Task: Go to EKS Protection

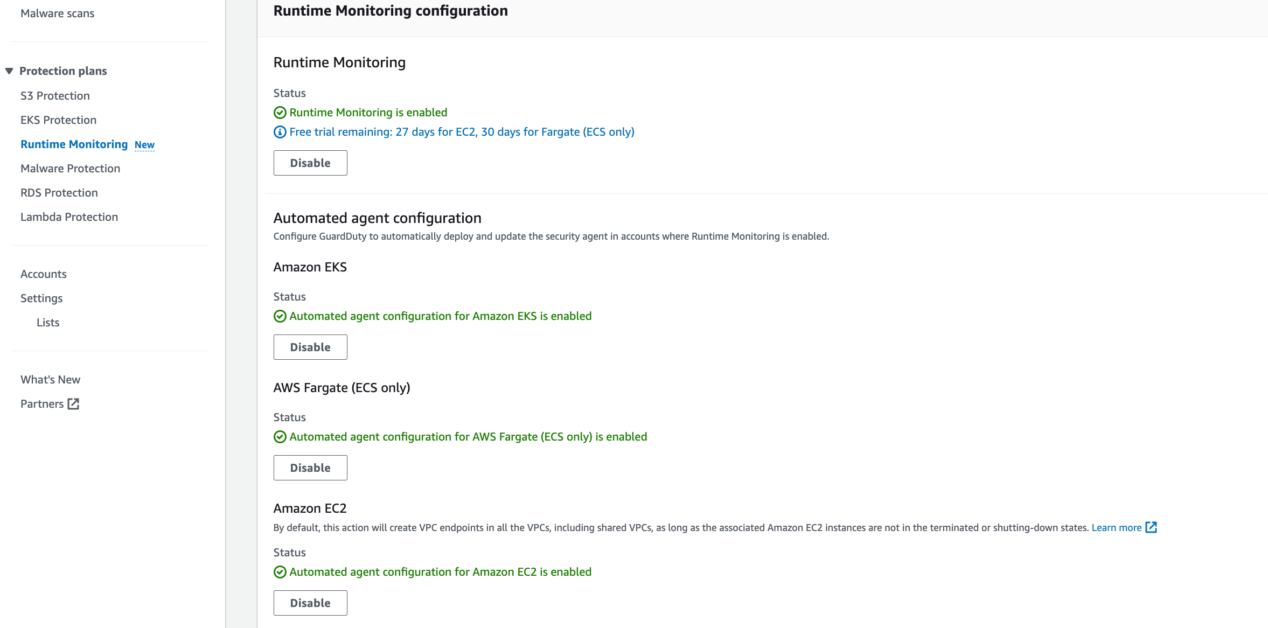Action: (x=58, y=120)
